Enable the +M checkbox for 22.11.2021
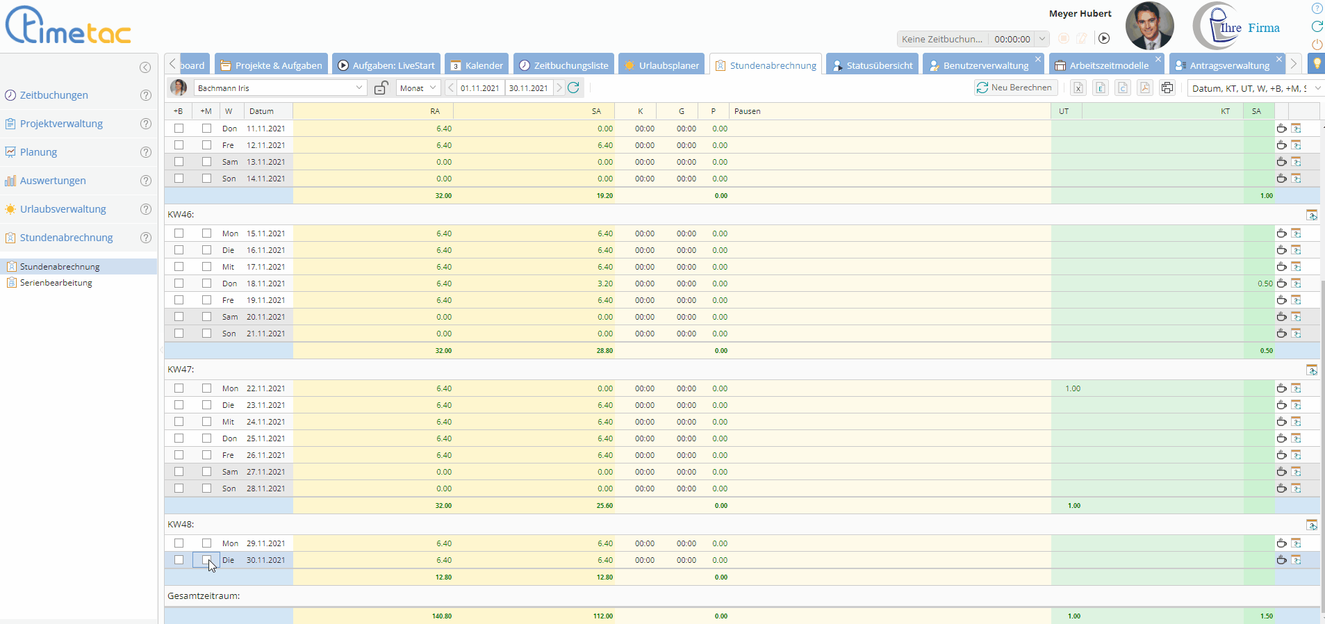Screen dimensions: 1325x624 (x=206, y=388)
